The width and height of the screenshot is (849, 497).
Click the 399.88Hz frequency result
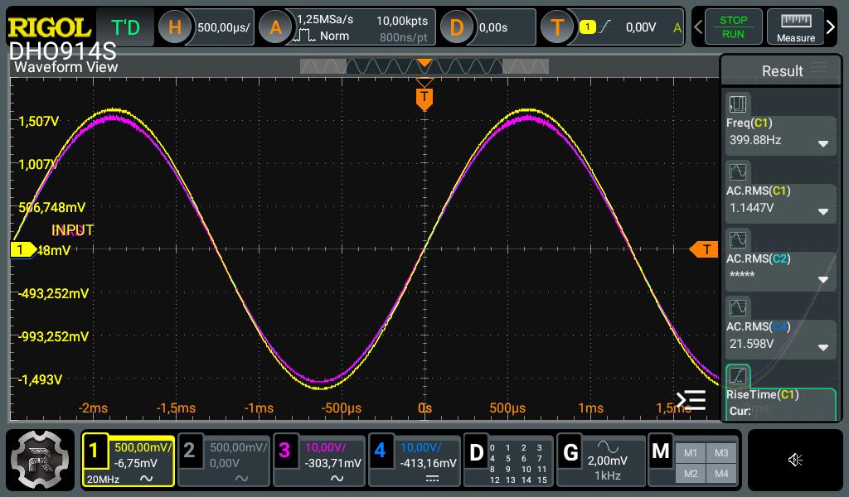click(x=754, y=140)
